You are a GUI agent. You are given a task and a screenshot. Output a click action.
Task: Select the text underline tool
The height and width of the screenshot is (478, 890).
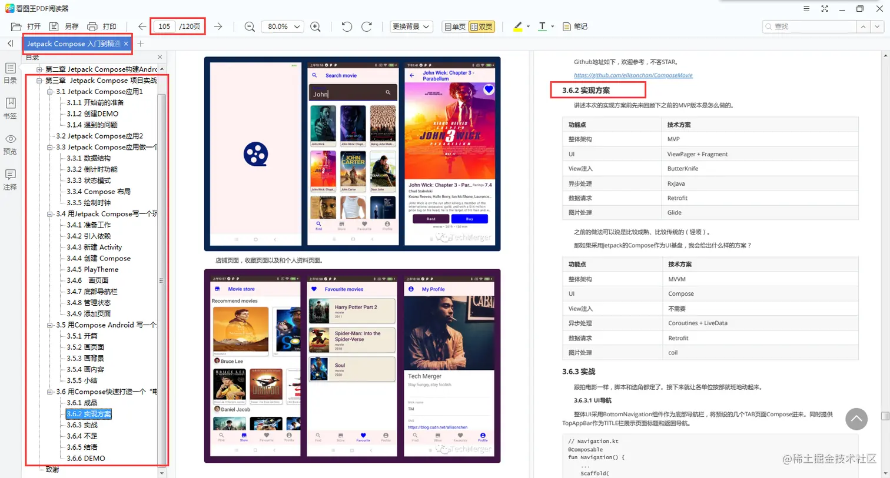(542, 26)
